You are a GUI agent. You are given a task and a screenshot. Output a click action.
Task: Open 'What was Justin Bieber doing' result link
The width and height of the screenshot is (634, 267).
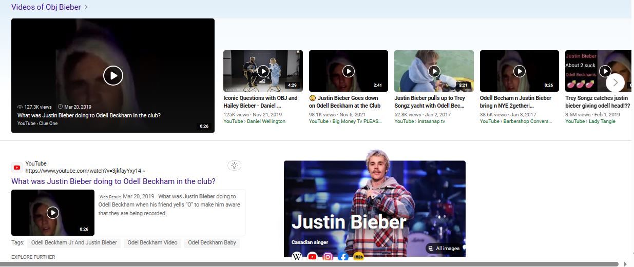(x=113, y=181)
